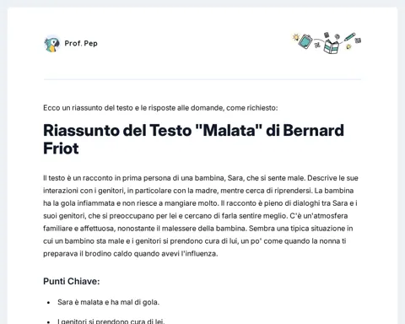Image resolution: width=405 pixels, height=324 pixels.
Task: Click the gray square above the open book
Action: (x=327, y=35)
